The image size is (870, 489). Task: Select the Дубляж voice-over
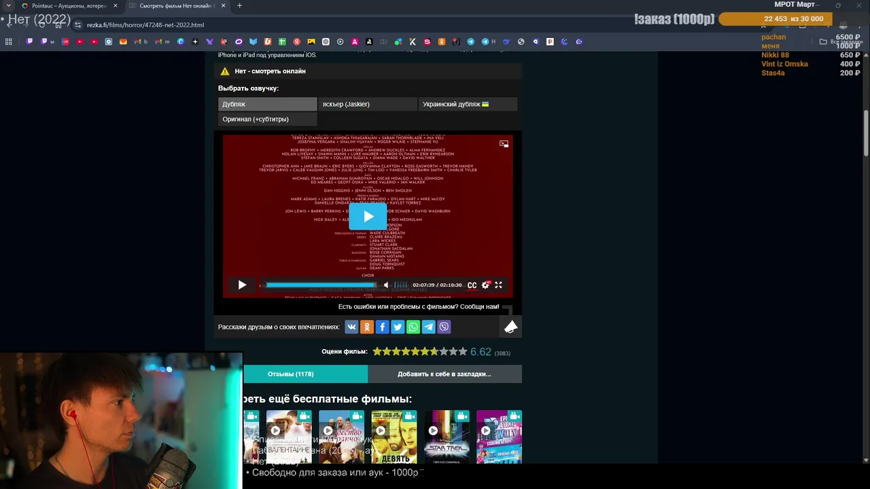tap(267, 104)
